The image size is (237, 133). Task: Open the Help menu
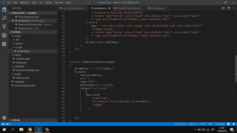click(68, 3)
